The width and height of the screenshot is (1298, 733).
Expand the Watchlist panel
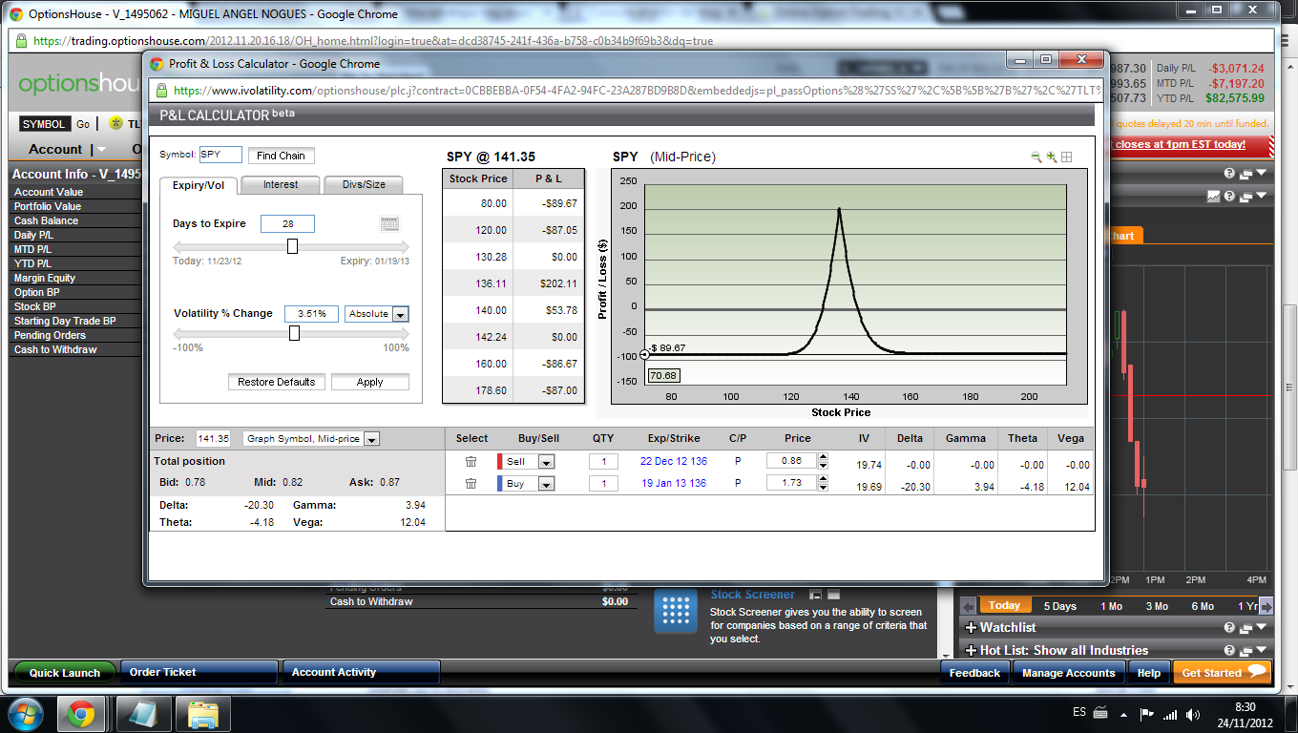(971, 627)
